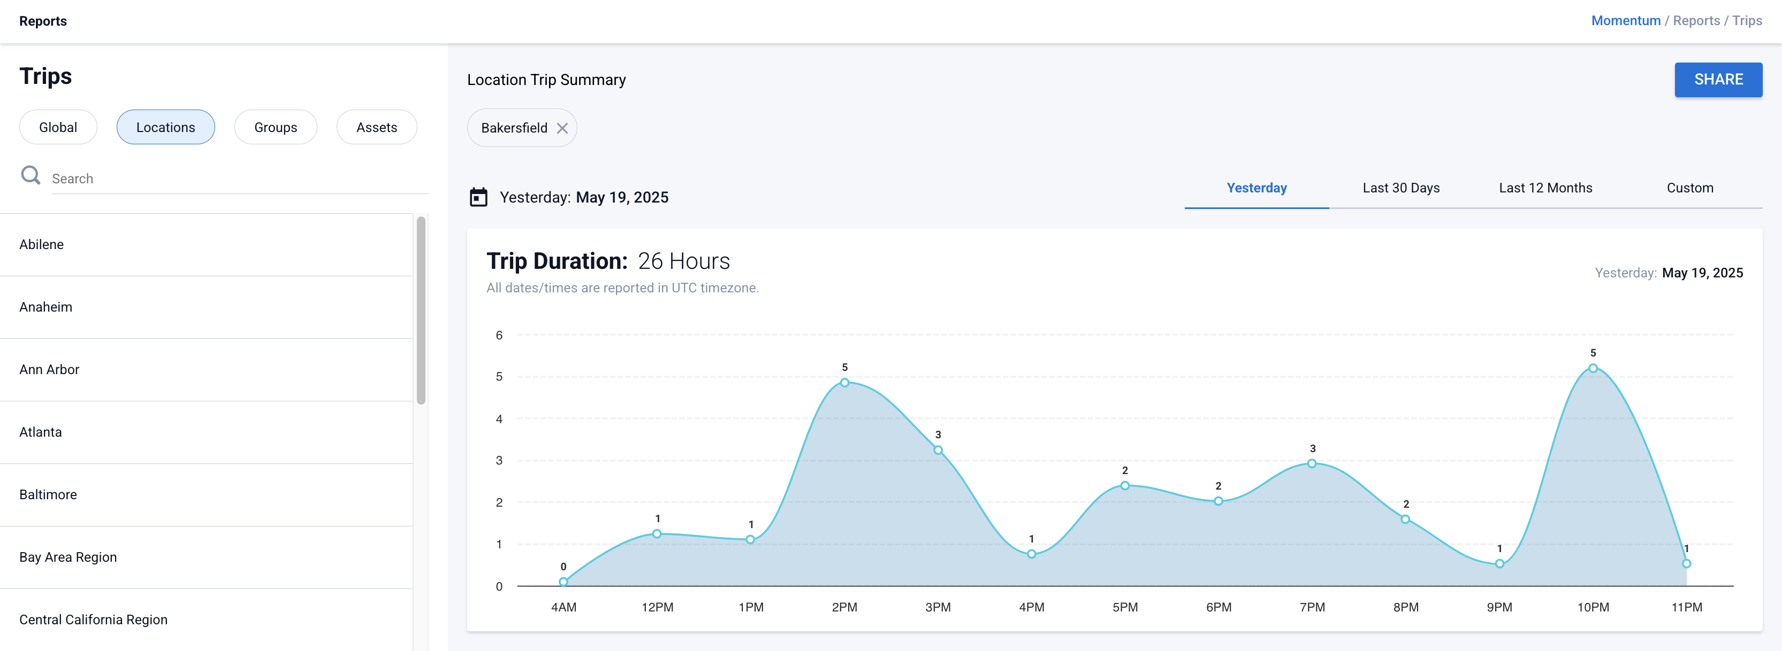Select Bay Area Region from the list
Image resolution: width=1782 pixels, height=651 pixels.
pyautogui.click(x=68, y=557)
